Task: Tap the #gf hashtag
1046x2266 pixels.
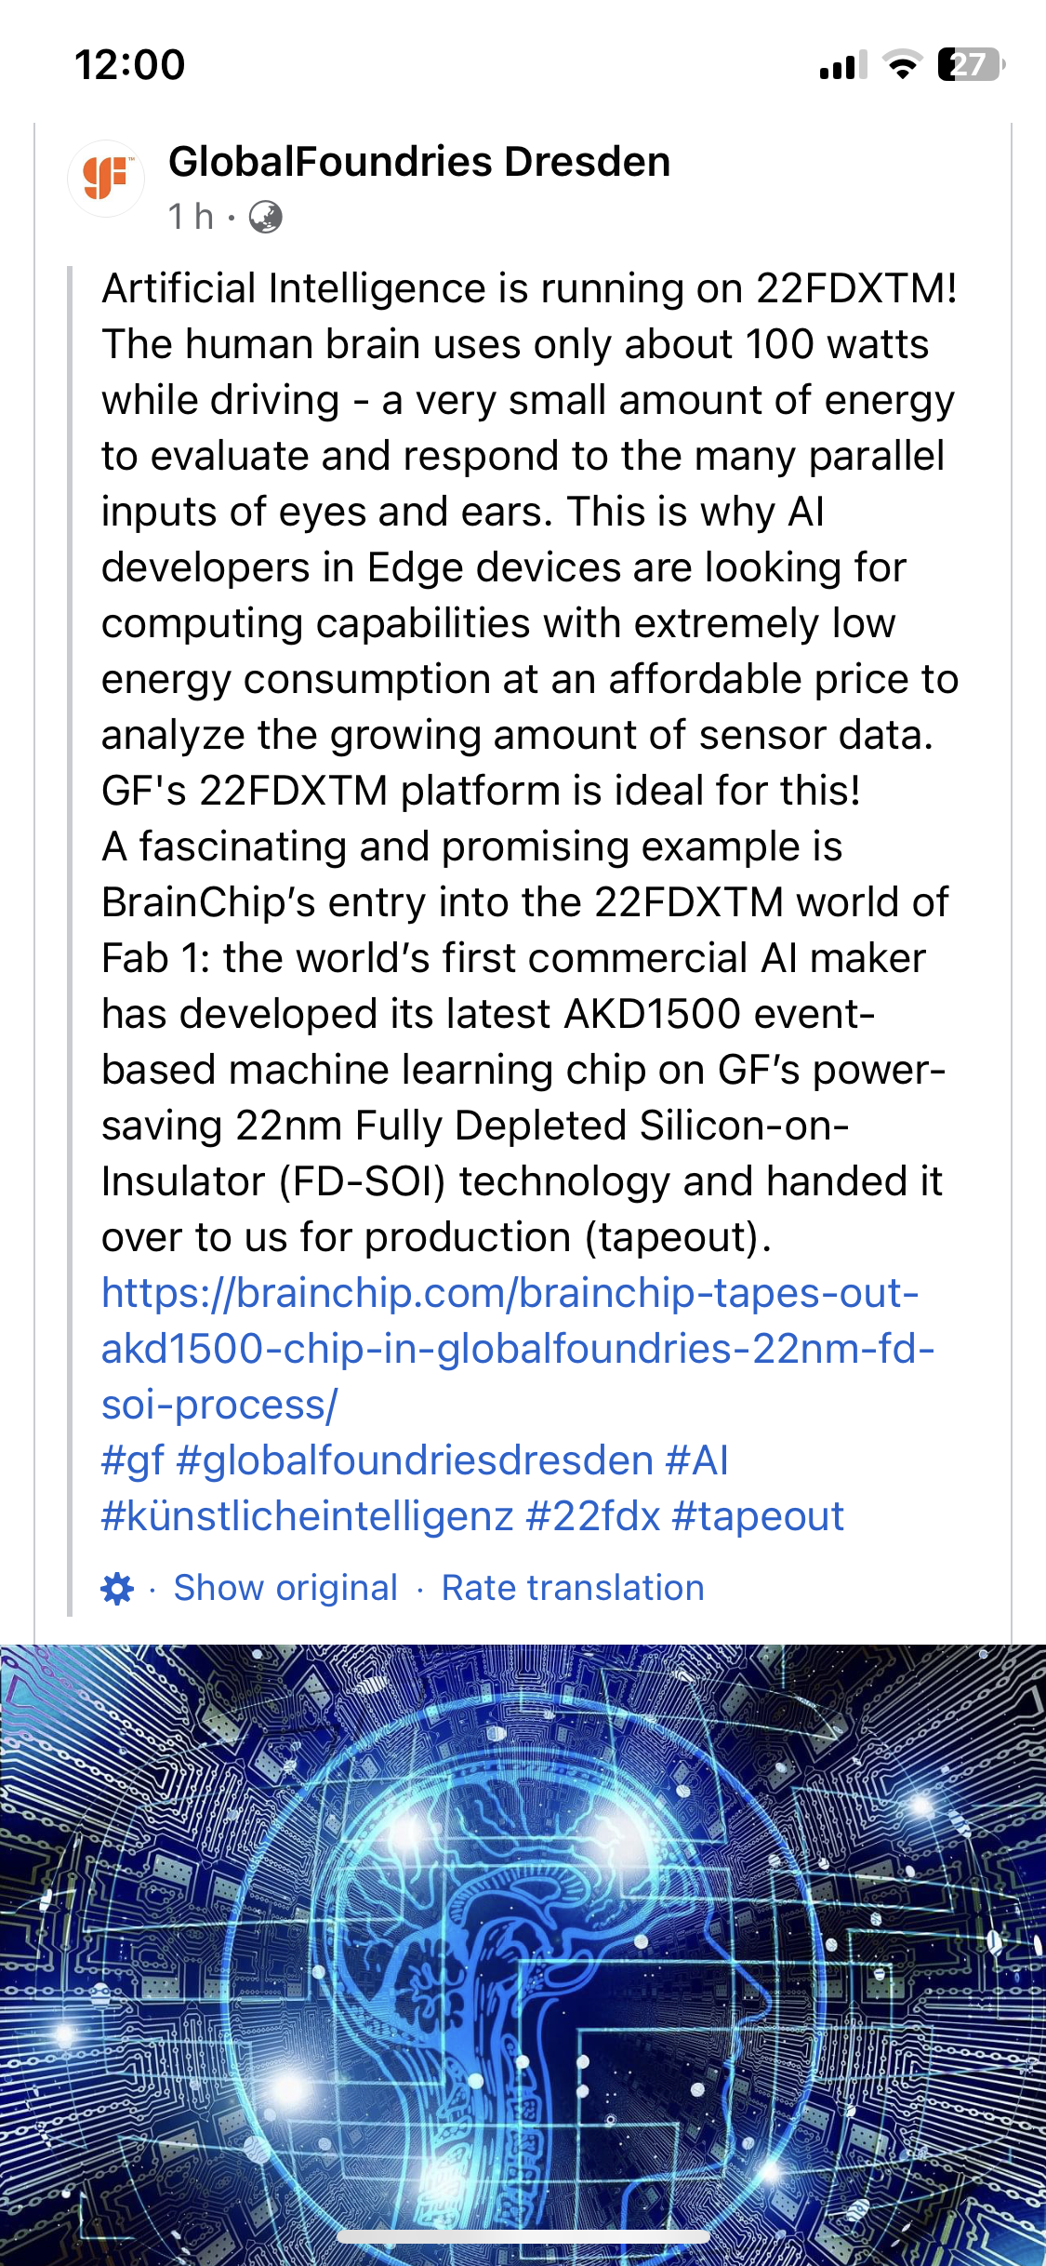Action: click(x=132, y=1460)
